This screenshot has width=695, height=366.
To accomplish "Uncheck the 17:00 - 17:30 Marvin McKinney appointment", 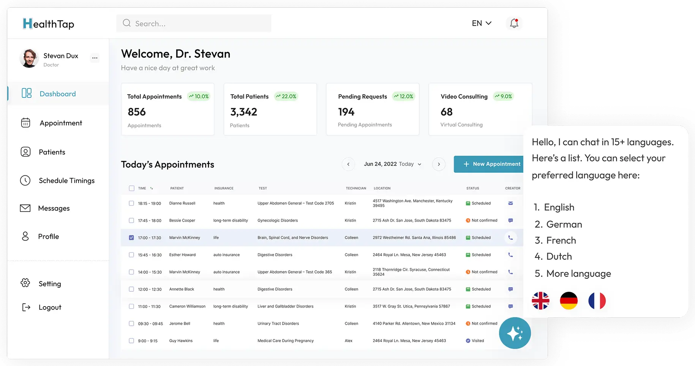I will 131,238.
